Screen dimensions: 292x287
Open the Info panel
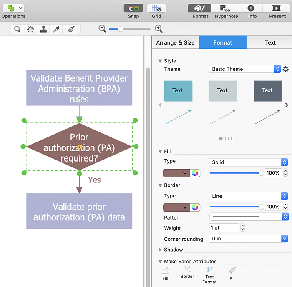point(251,8)
